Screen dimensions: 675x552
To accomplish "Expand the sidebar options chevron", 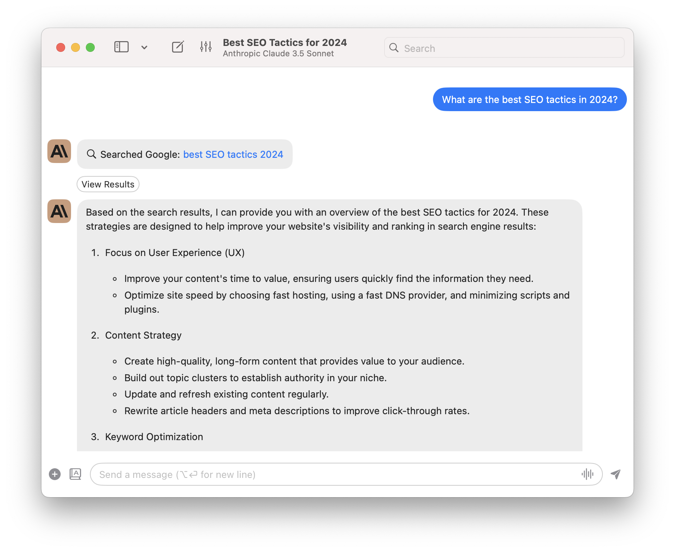I will [144, 47].
